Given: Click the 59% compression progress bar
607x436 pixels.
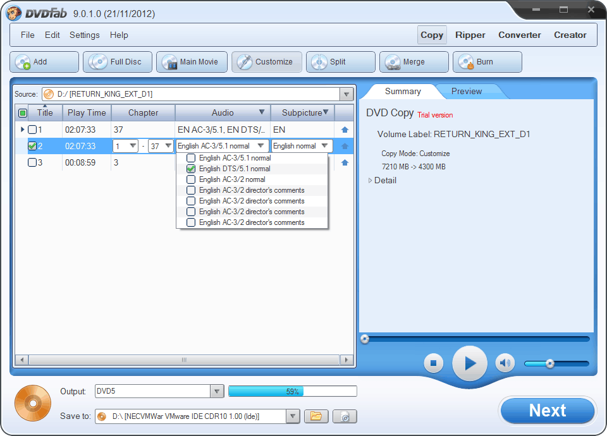Looking at the screenshot, I should [x=293, y=391].
